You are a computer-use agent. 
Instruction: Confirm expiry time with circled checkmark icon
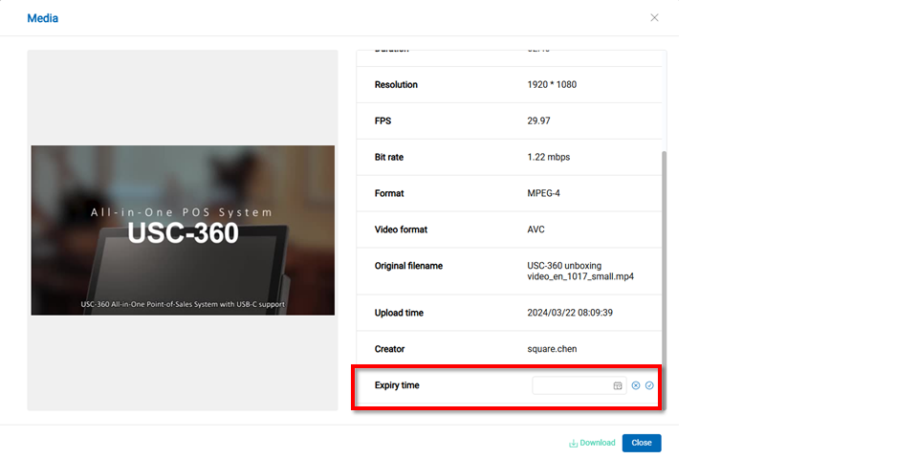649,385
